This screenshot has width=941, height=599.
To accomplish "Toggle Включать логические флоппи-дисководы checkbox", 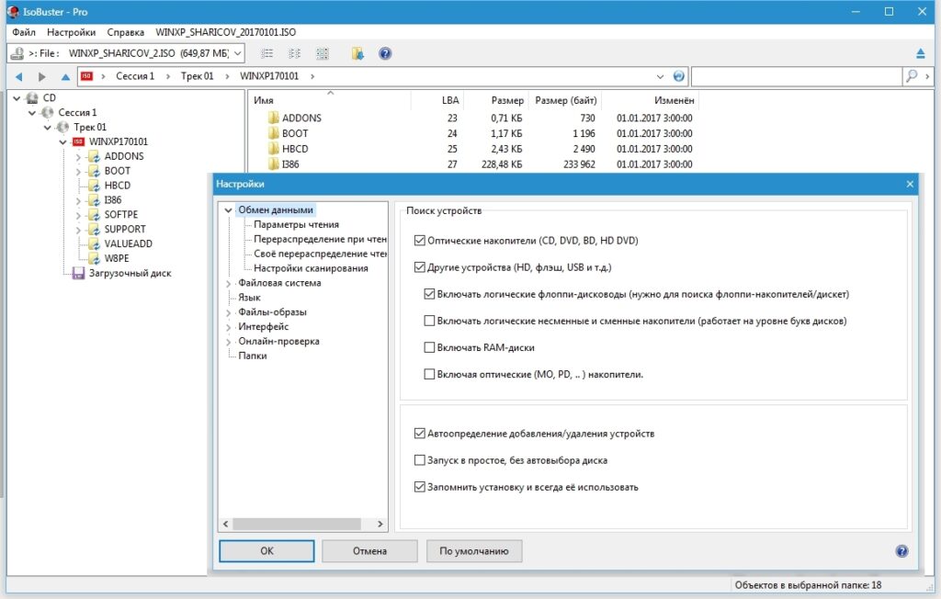I will coord(429,294).
